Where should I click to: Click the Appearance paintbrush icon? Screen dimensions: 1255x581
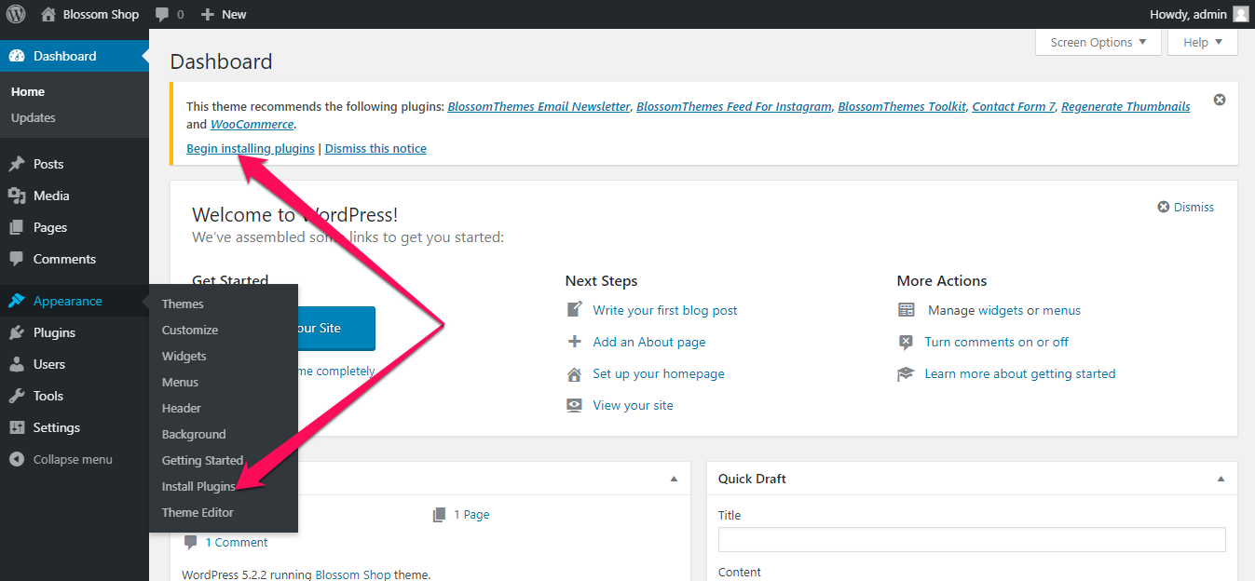coord(17,301)
